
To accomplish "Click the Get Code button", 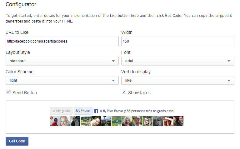I will (x=17, y=141).
